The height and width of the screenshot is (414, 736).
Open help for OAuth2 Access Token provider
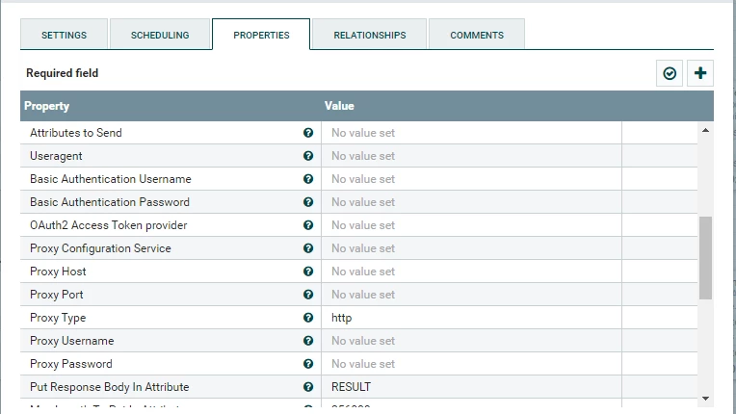(308, 225)
